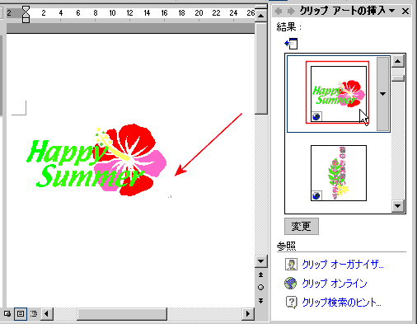Click the results list scroll up arrow

398,61
